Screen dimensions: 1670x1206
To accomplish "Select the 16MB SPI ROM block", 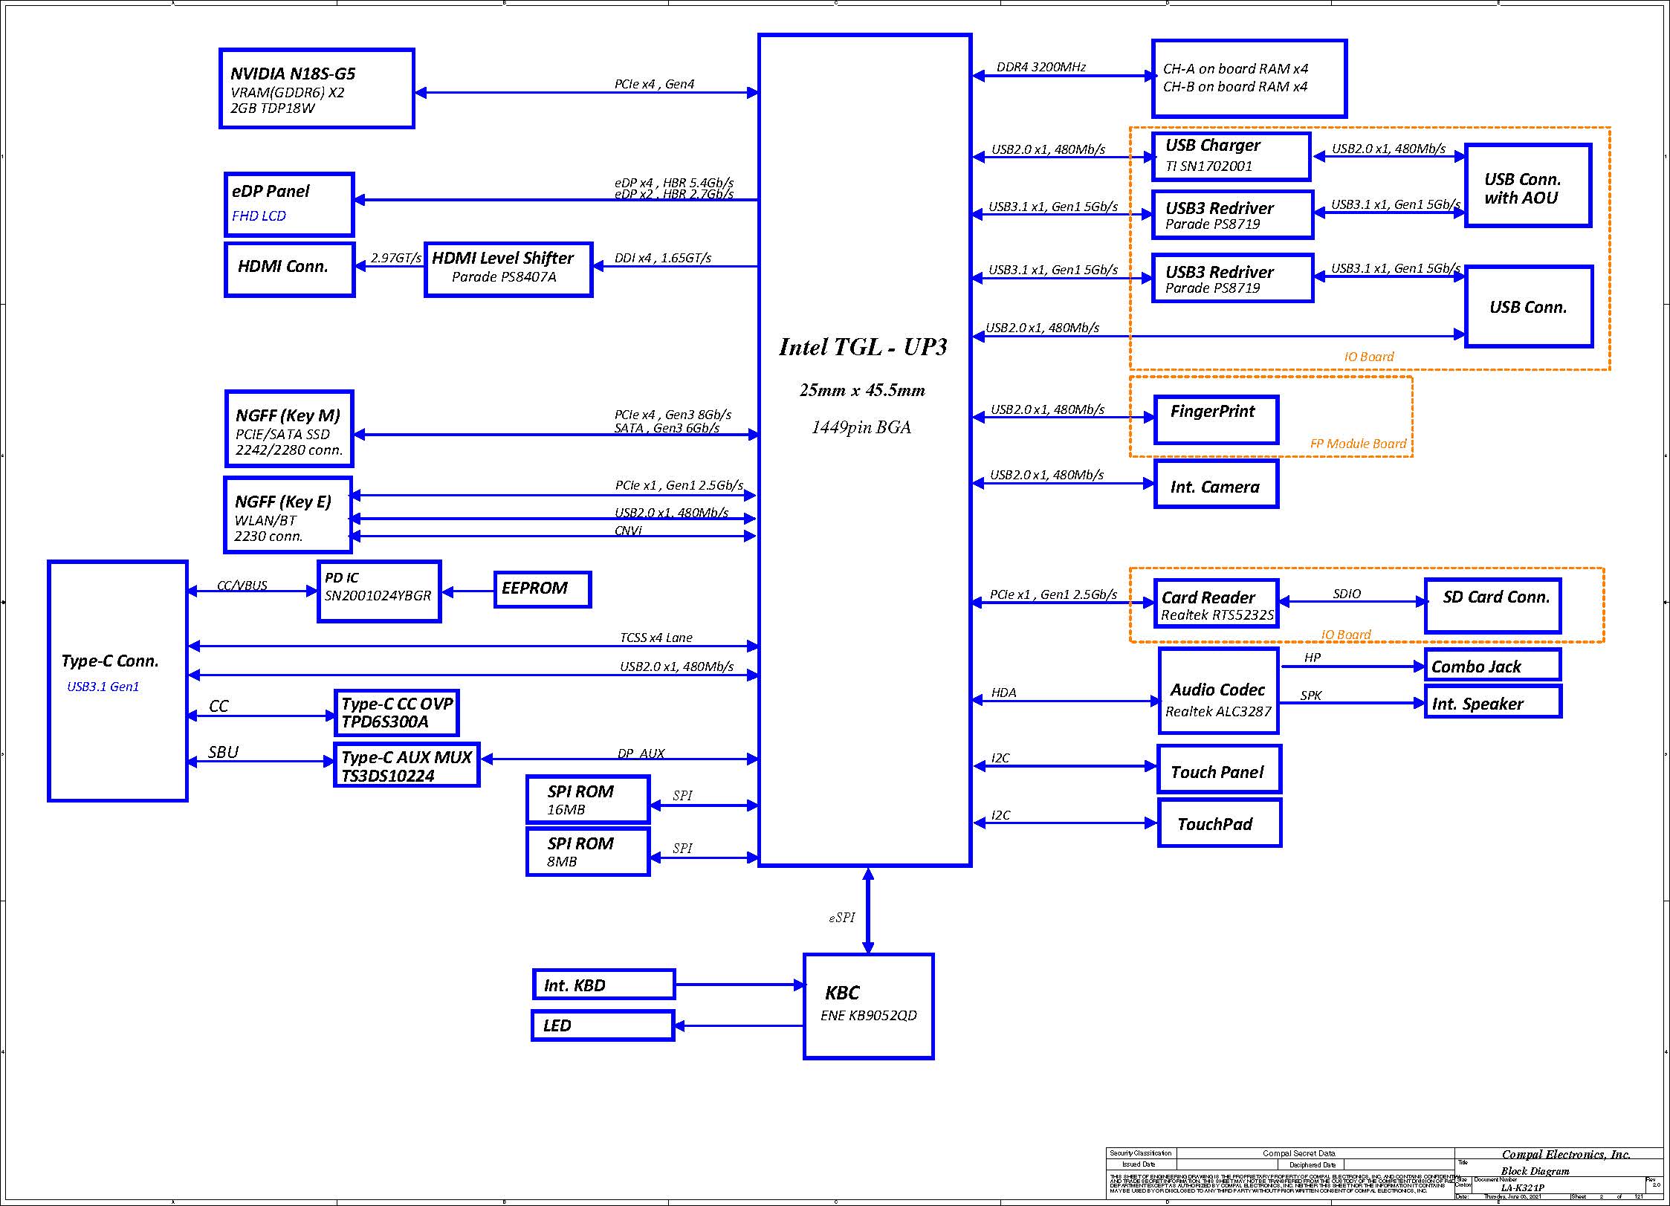I will 588,800.
